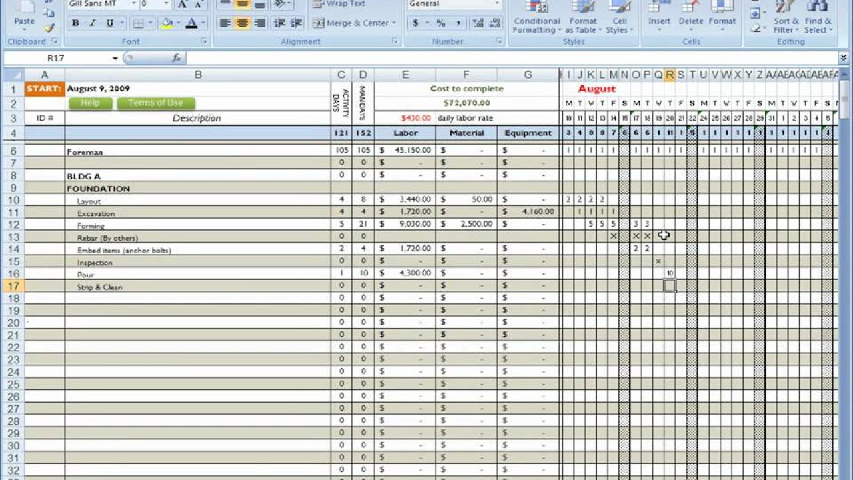Image resolution: width=853 pixels, height=480 pixels.
Task: Click the comma style icon
Action: click(x=459, y=23)
